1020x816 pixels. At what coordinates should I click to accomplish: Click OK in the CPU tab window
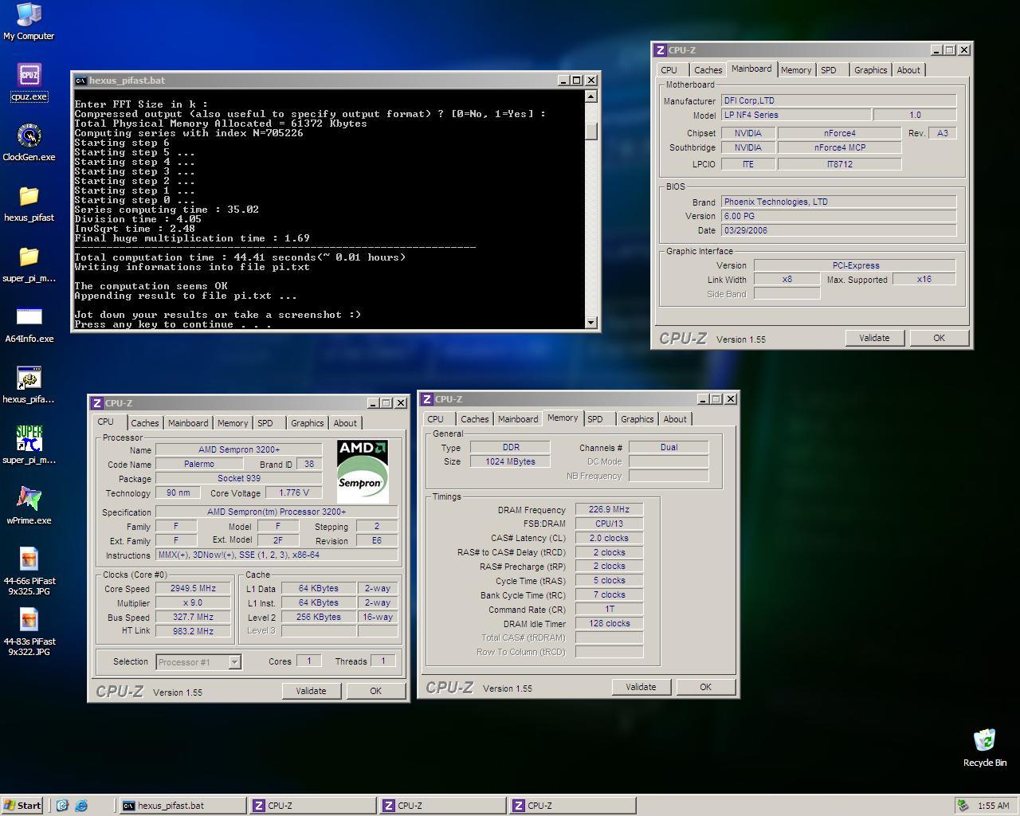click(x=375, y=691)
